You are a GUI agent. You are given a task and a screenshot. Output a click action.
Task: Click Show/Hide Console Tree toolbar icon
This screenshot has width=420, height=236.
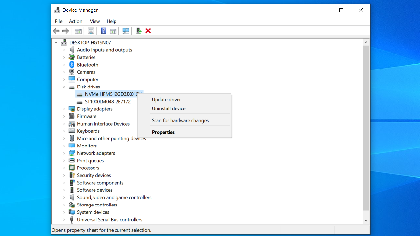pyautogui.click(x=78, y=31)
